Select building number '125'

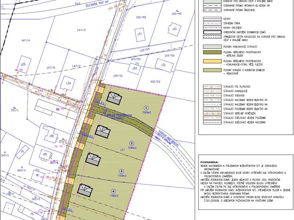coord(23,64)
